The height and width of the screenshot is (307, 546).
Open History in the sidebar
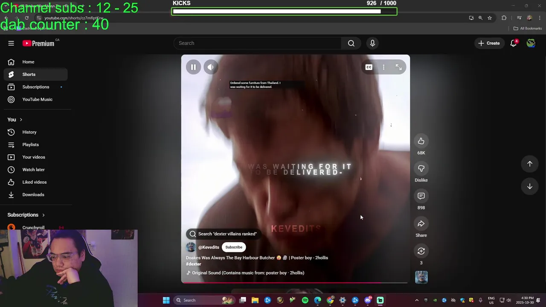[36, 132]
